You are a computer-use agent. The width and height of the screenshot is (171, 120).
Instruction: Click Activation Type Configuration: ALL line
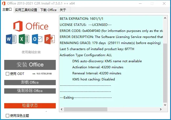pos(86,55)
